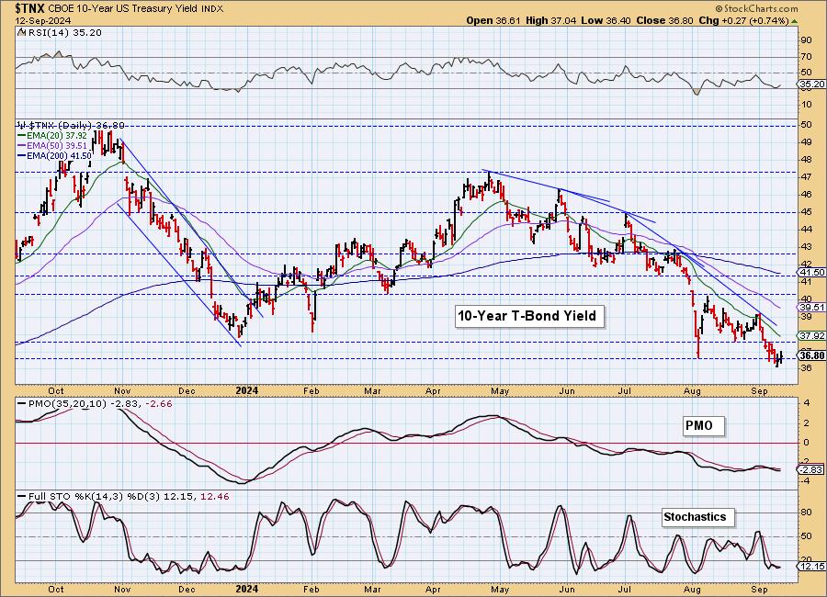Click Nov on the price panel date axis

pos(122,390)
